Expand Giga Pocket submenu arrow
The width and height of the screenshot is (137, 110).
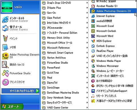[87, 18]
